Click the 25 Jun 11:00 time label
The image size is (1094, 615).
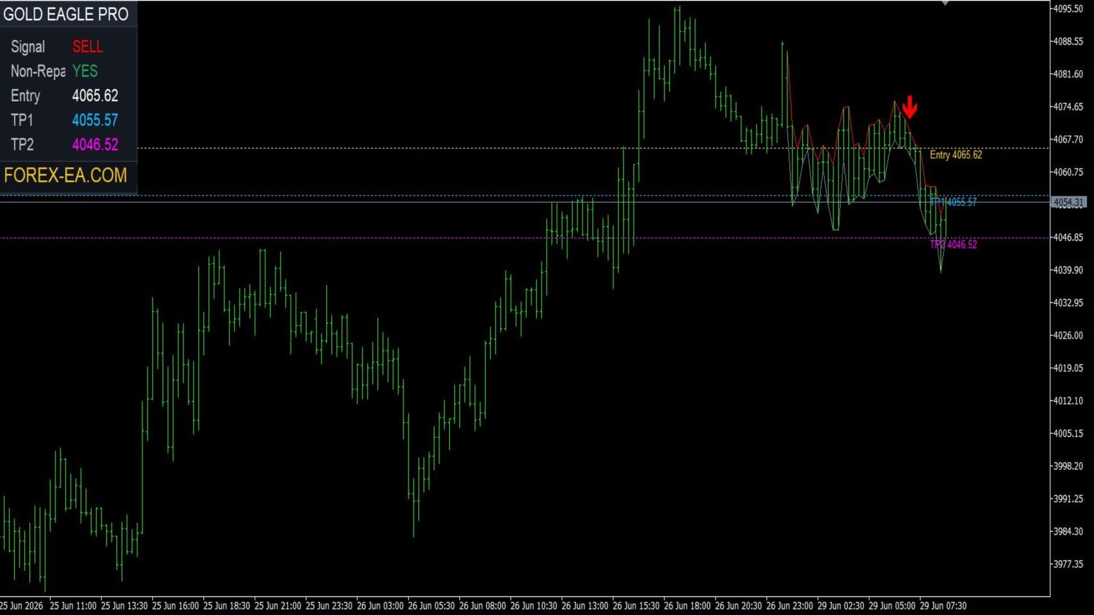[x=73, y=605]
